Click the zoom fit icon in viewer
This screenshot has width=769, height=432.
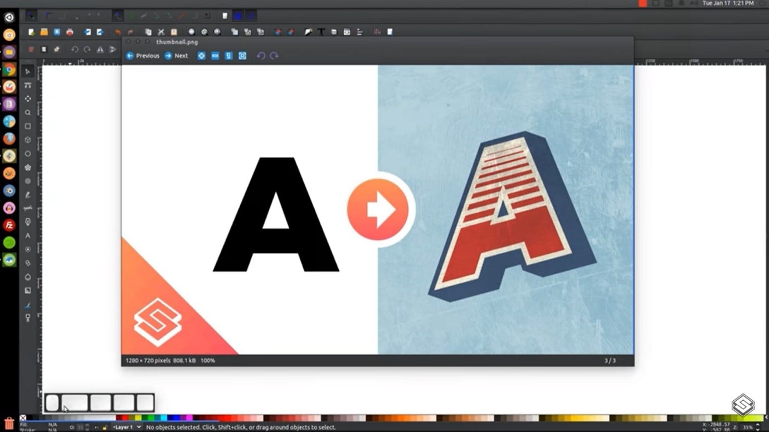point(242,56)
